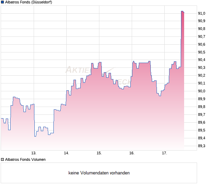Click the 91,0 price axis label
This screenshot has width=211, height=186.
(x=201, y=13)
